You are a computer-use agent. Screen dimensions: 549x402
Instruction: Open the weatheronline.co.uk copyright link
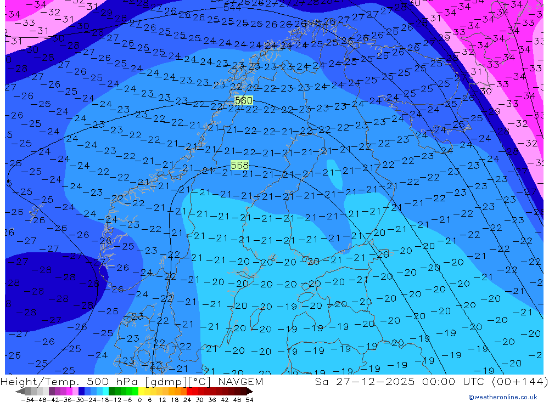tap(503, 397)
